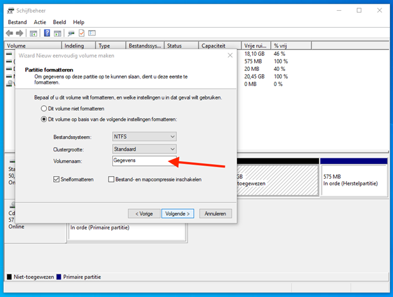This screenshot has width=393, height=297.
Task: Click the 20 MB free space cell
Action: [x=252, y=68]
